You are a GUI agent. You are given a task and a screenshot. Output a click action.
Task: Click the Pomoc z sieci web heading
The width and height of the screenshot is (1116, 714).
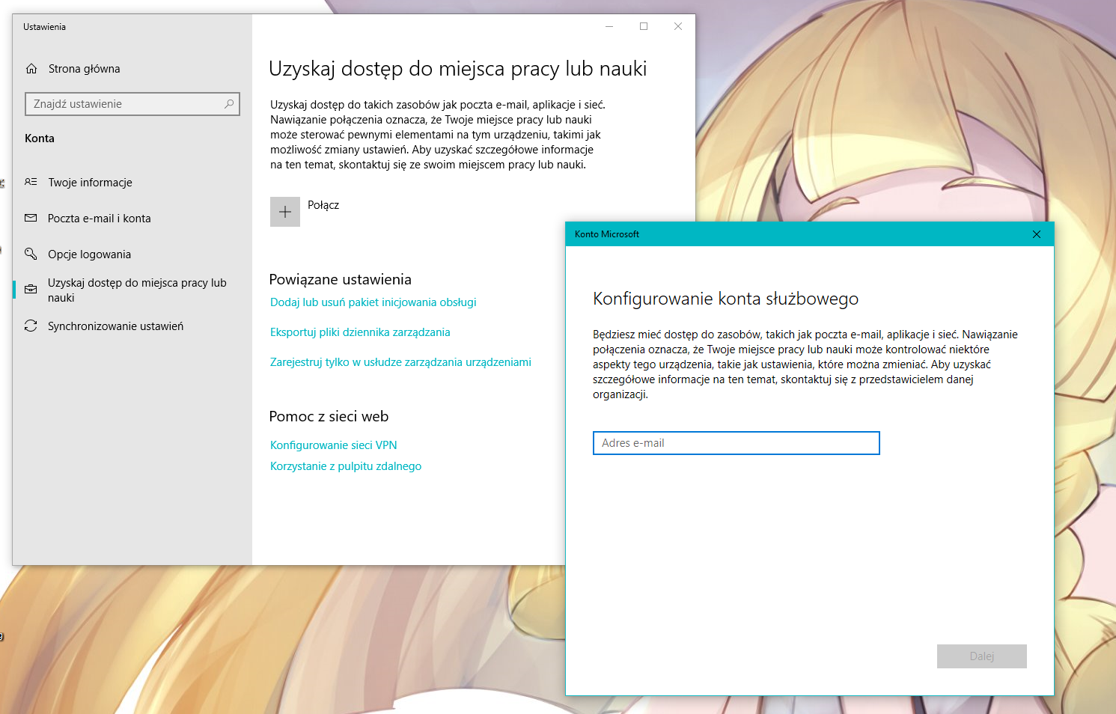click(329, 416)
